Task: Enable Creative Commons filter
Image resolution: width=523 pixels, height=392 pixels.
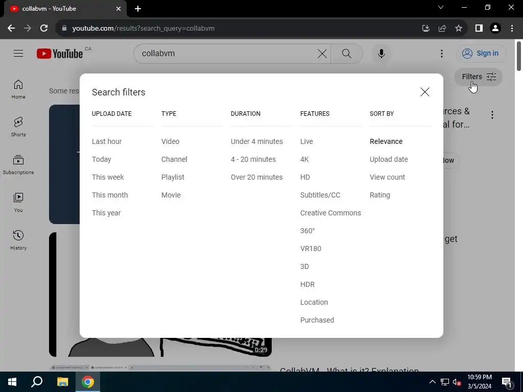Action: pos(330,213)
